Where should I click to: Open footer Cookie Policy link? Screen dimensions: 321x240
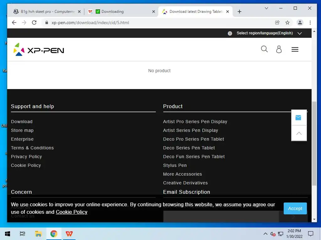pos(26,166)
